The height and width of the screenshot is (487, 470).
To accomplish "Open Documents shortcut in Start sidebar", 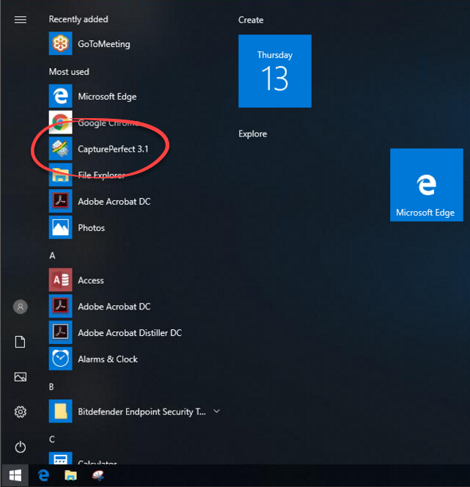I will [21, 342].
